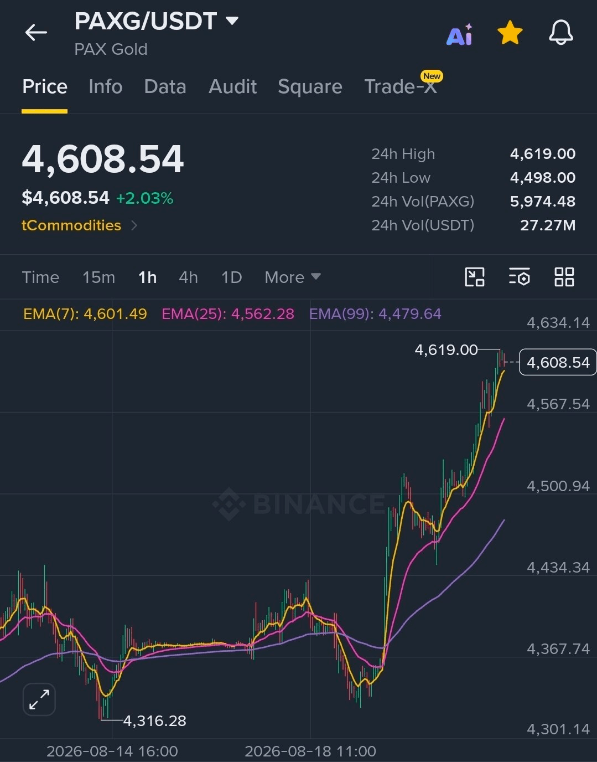Click the 4,301.14 price axis label
The width and height of the screenshot is (597, 762).
point(558,729)
